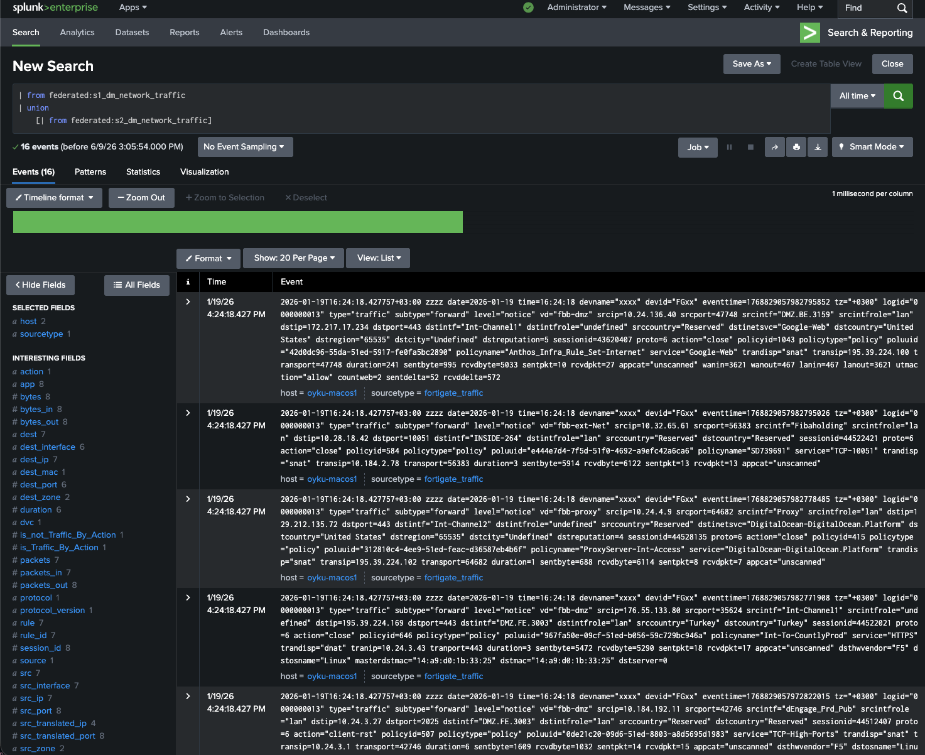The image size is (925, 755).
Task: Print the search results
Action: (x=796, y=147)
